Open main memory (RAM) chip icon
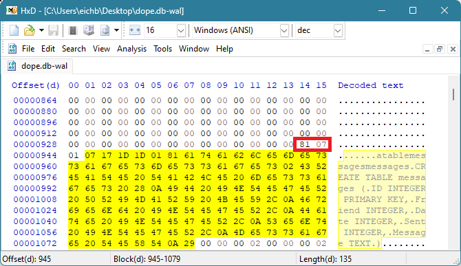The height and width of the screenshot is (266, 461). (73, 30)
